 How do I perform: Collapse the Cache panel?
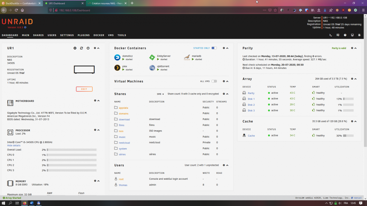tap(356, 121)
